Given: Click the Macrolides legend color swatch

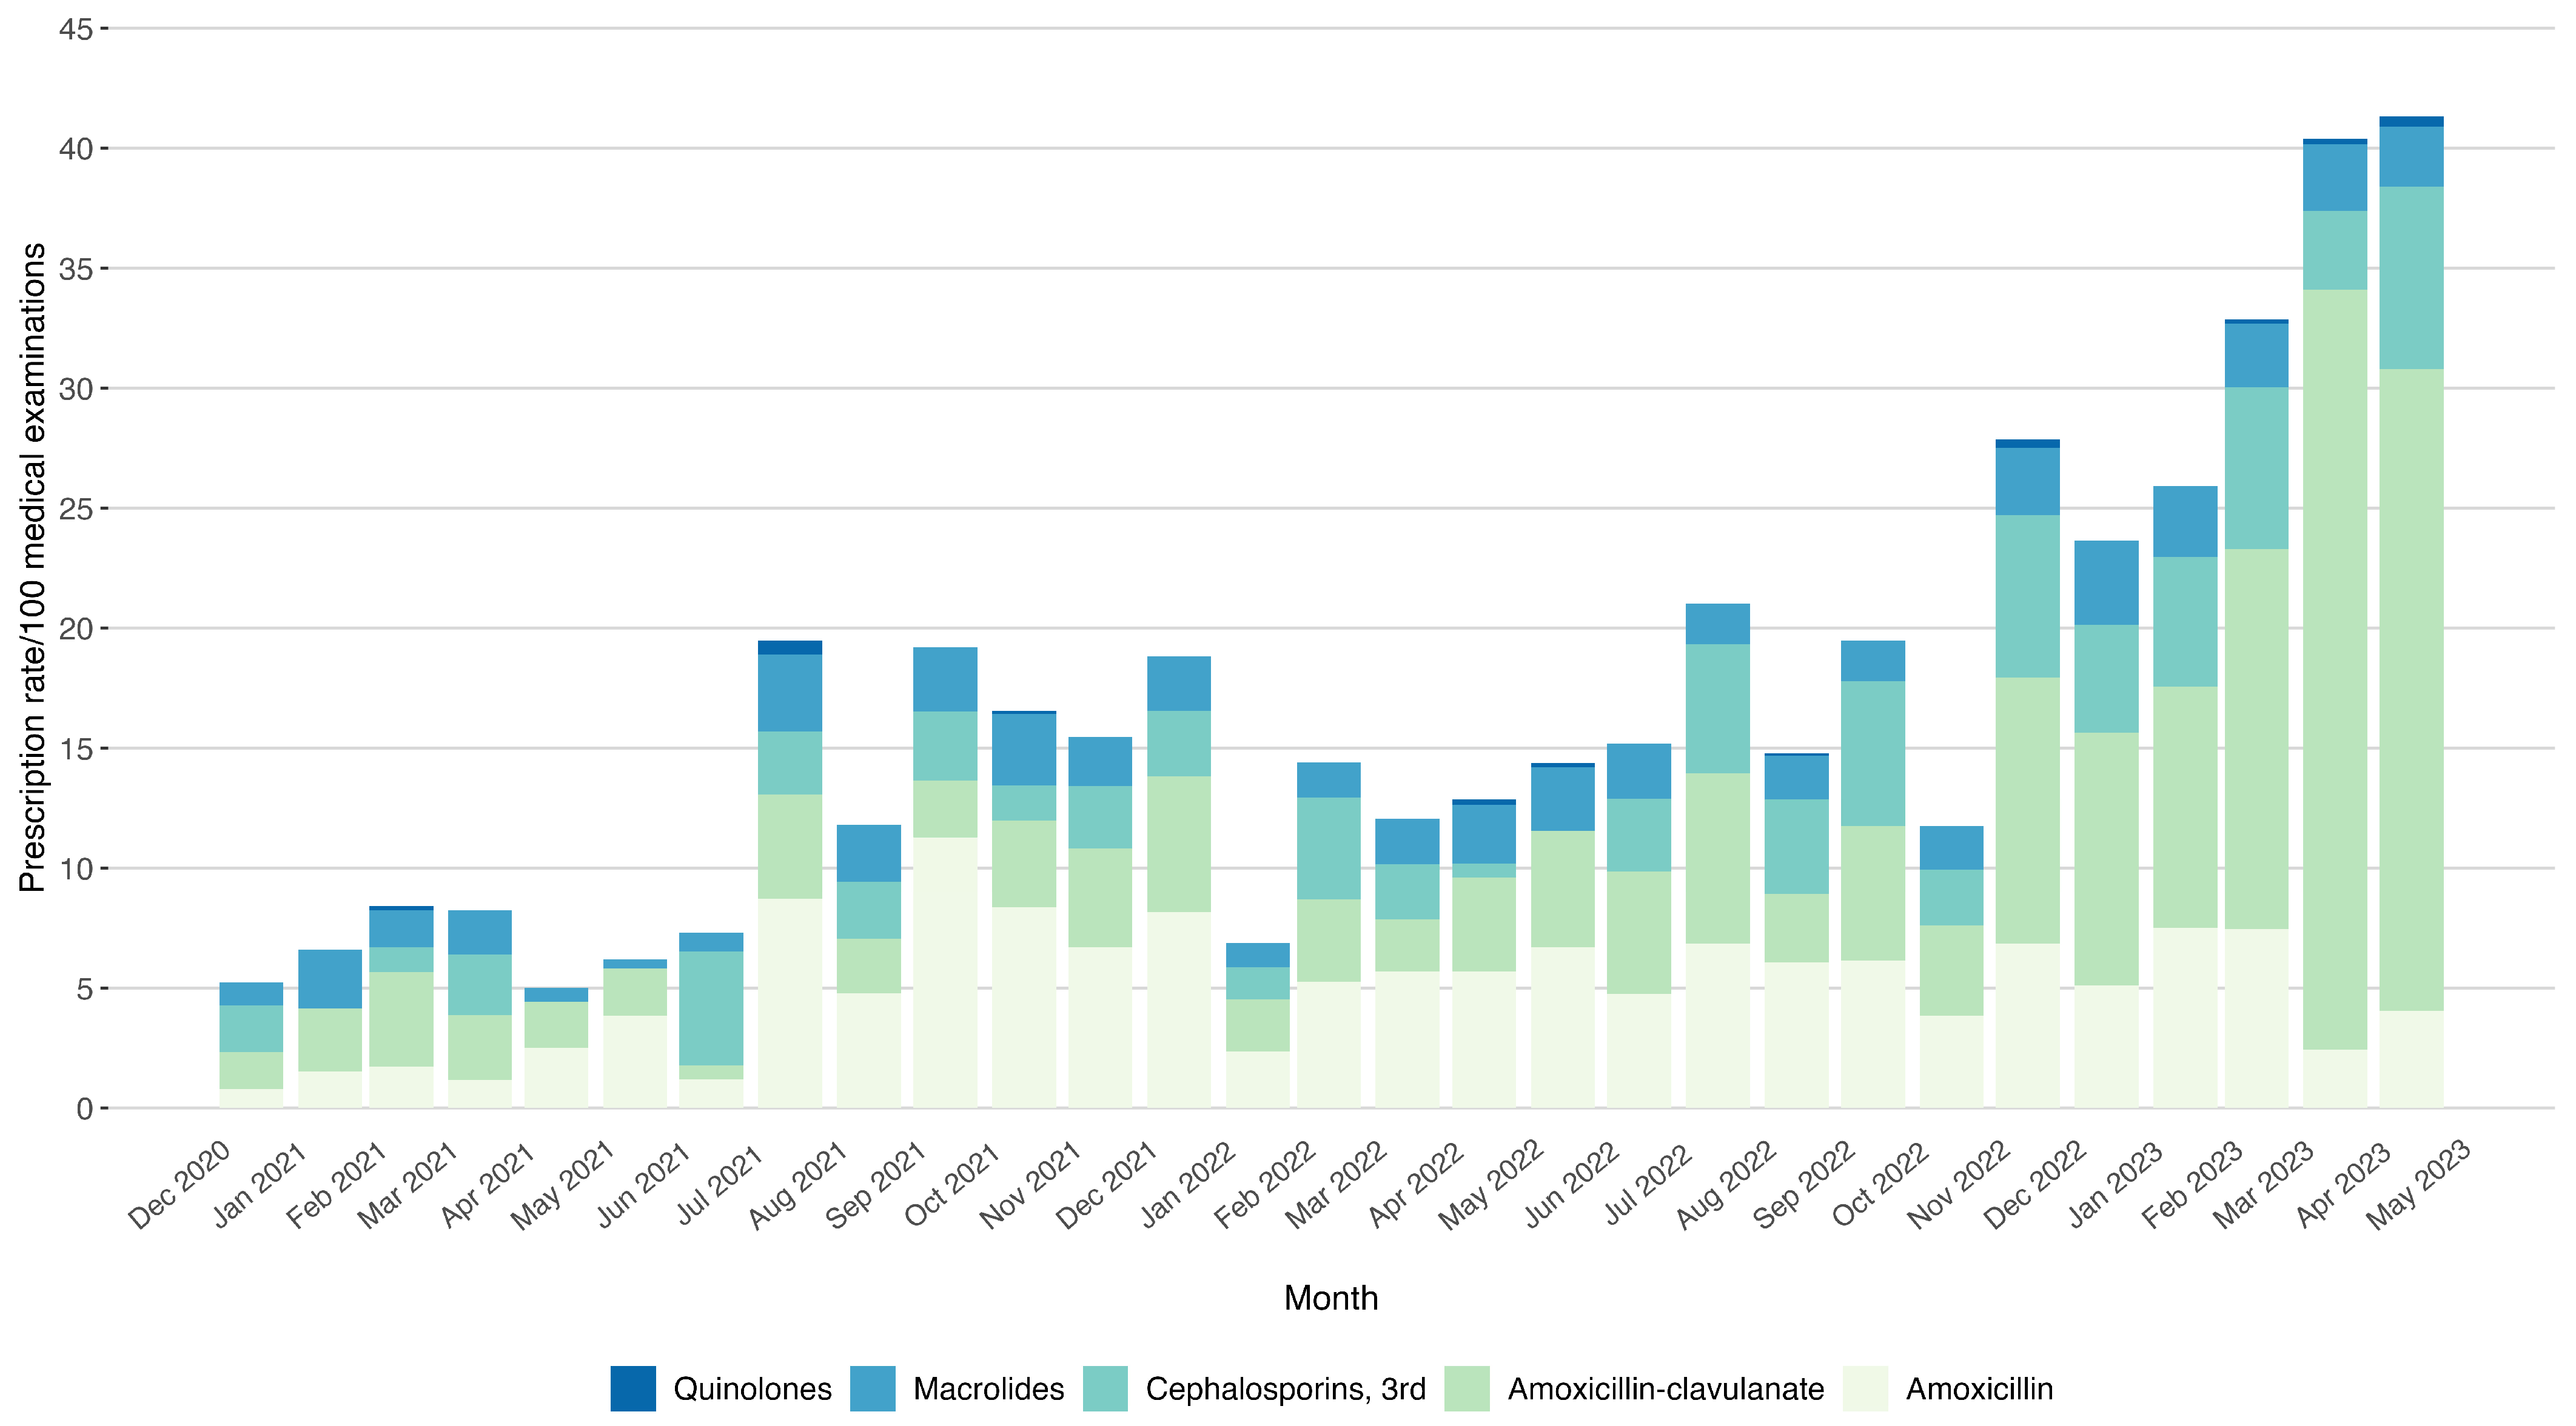Looking at the screenshot, I should point(872,1388).
